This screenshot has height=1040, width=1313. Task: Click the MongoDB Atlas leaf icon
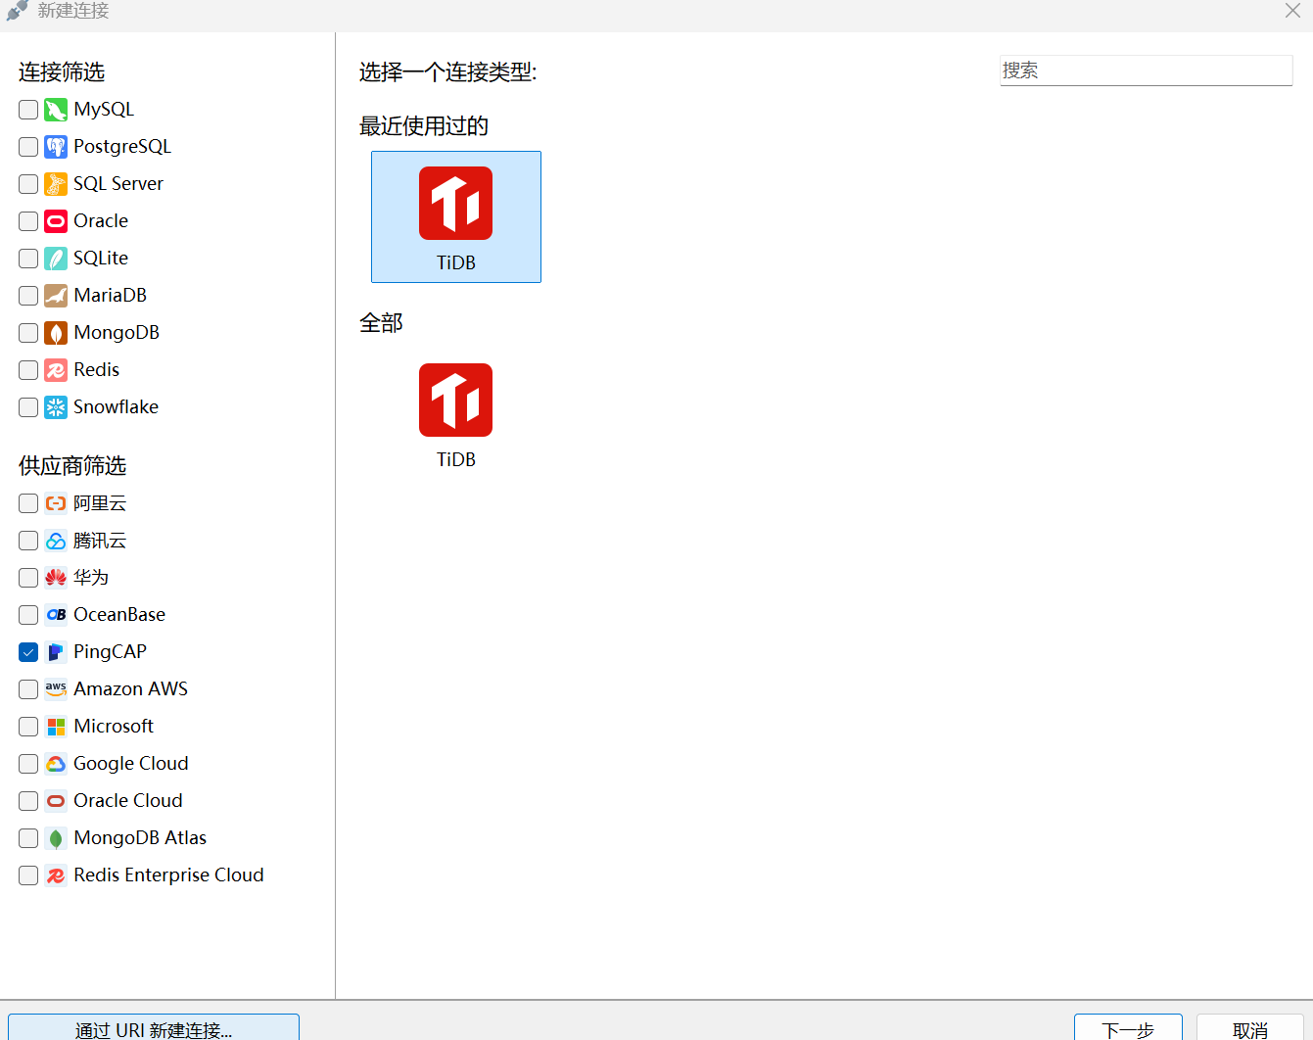[56, 838]
